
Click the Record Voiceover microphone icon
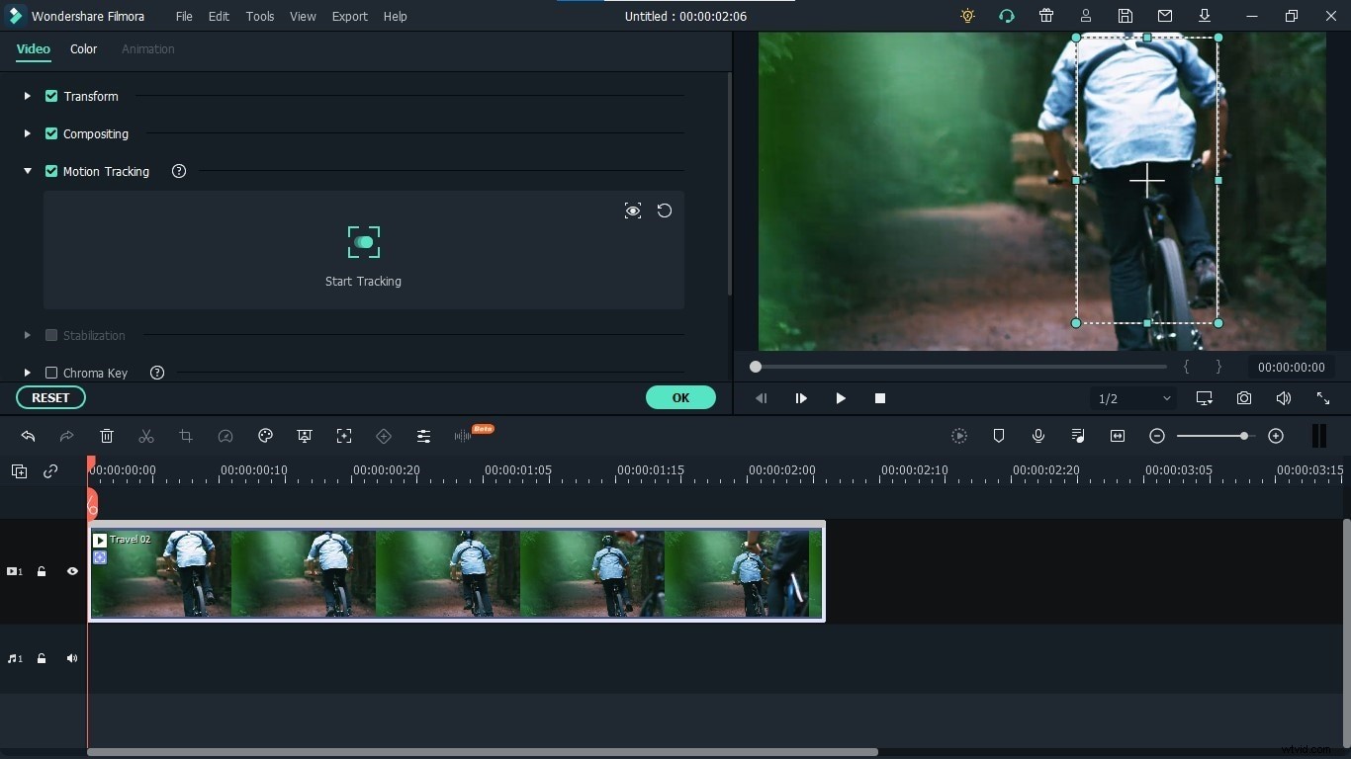click(x=1038, y=436)
